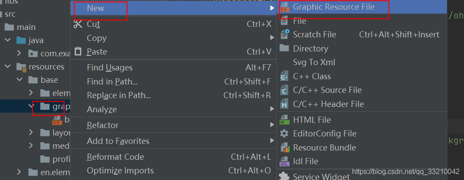464x180 pixels.
Task: Collapse the base folder node
Action: point(19,80)
